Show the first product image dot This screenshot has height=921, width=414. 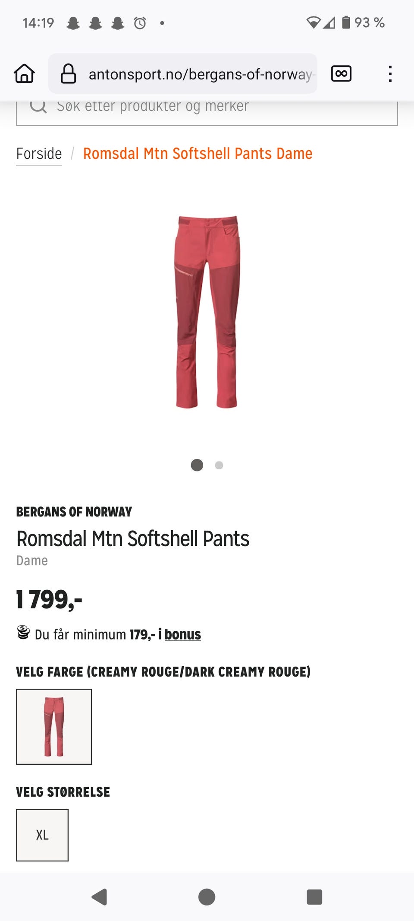[197, 465]
